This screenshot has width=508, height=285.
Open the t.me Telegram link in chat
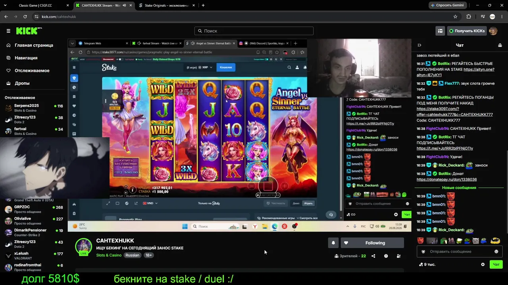pyautogui.click(x=444, y=148)
